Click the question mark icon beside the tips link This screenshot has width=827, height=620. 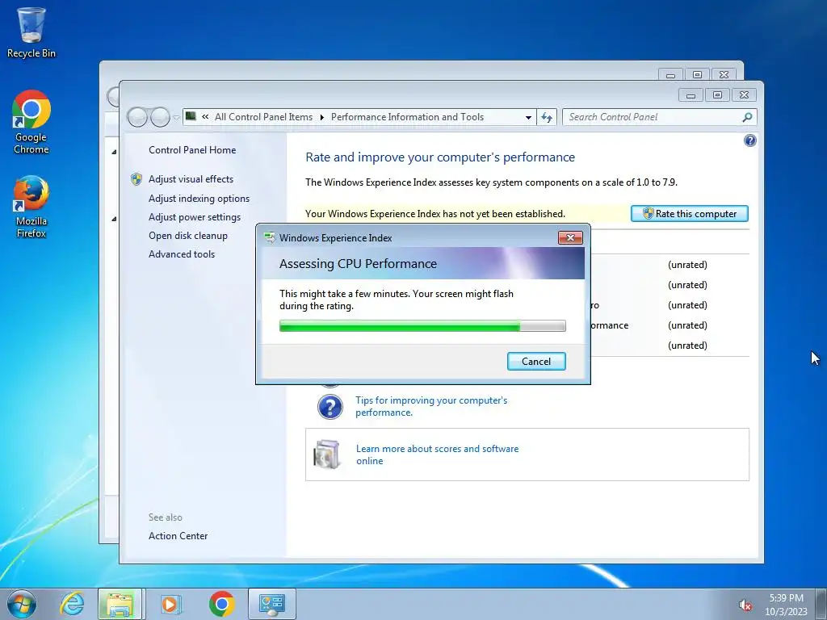pyautogui.click(x=330, y=407)
